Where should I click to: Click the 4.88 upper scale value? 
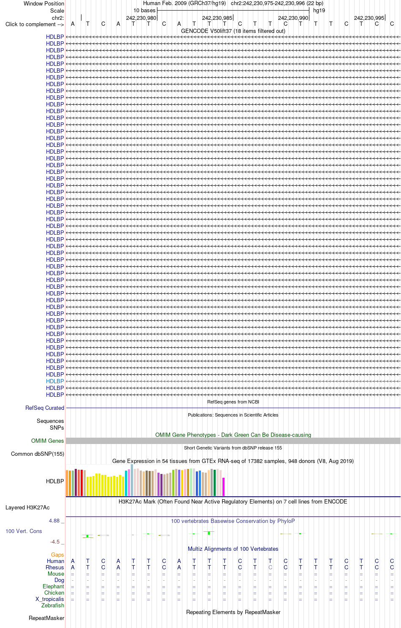(54, 520)
